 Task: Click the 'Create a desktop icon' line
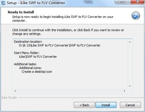[x=37, y=72]
